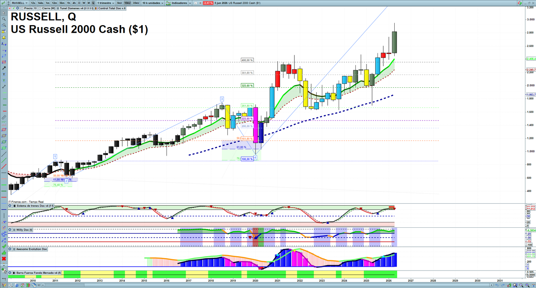Select the green speech bubble text tool

[4, 80]
